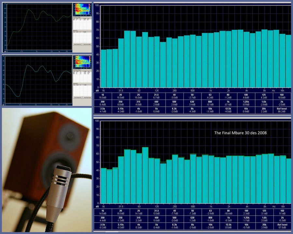This screenshot has width=293, height=234.
Task: Open the spectrogram thumbnail in the upper small panel
Action: click(82, 9)
